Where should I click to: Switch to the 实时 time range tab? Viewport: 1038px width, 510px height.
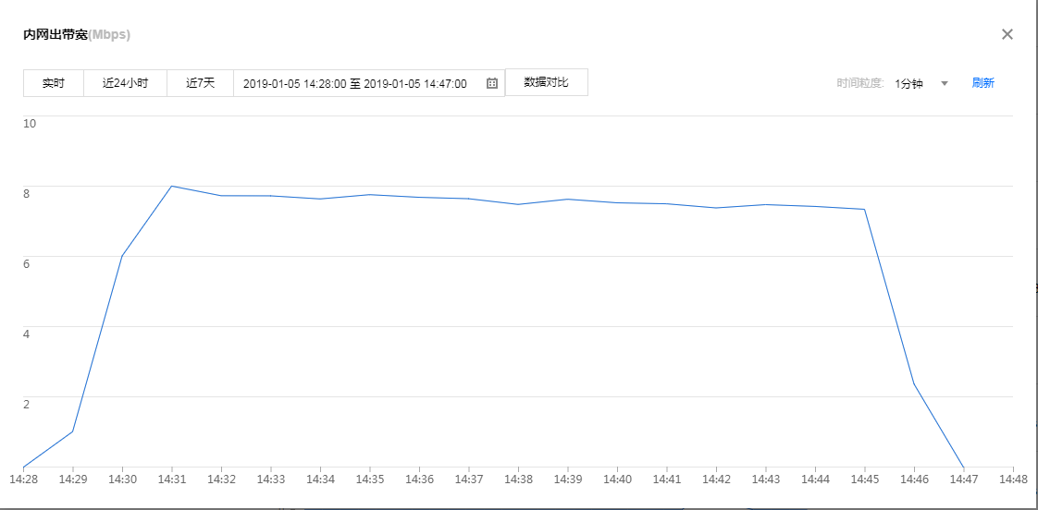(54, 83)
